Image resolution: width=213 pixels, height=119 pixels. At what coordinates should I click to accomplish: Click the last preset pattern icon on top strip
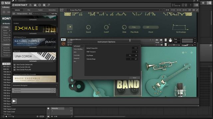(x=189, y=14)
